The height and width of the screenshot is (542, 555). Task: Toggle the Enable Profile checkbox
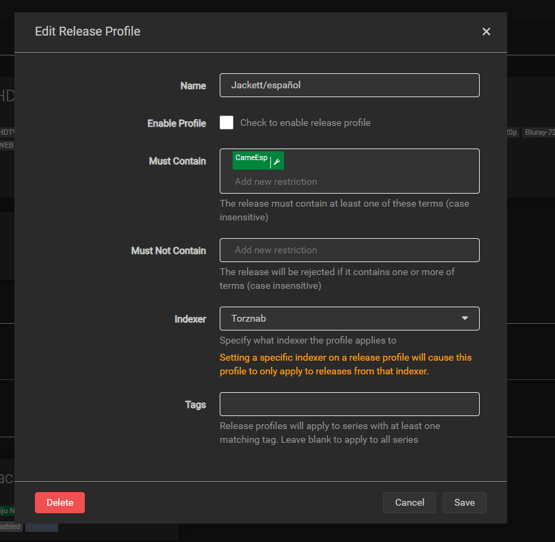click(x=227, y=122)
